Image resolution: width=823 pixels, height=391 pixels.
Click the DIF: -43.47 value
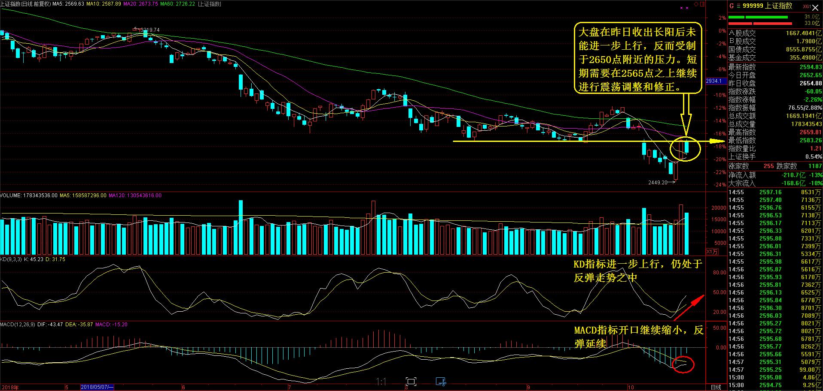50,325
